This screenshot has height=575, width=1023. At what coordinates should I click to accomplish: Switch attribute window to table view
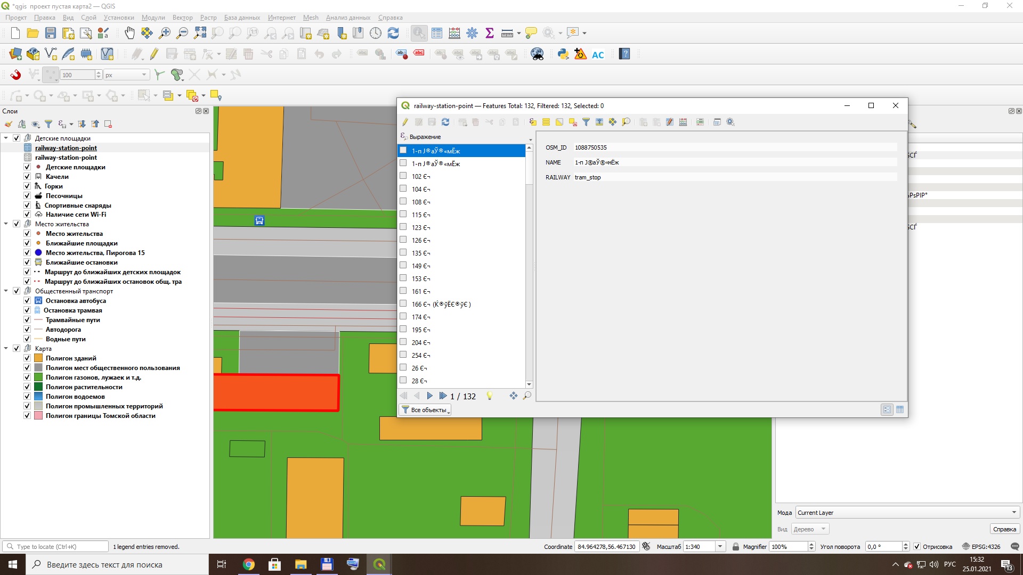pos(900,409)
